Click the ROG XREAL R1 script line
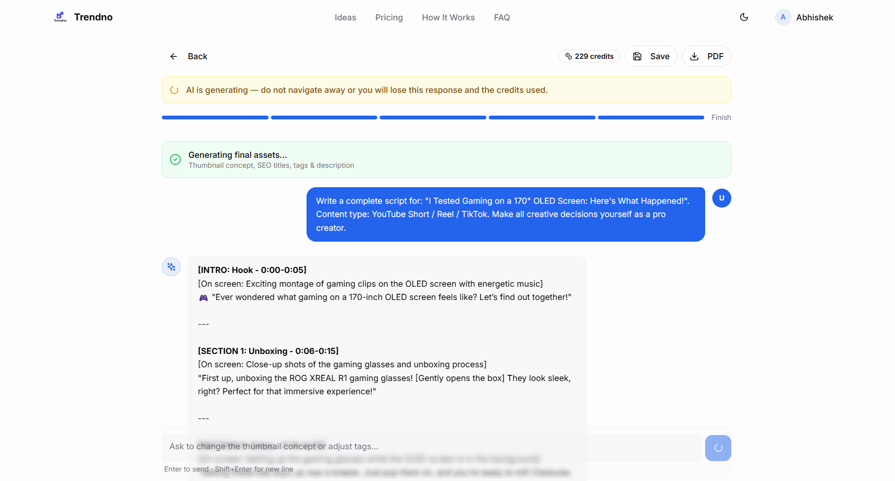This screenshot has width=895, height=481. (384, 385)
